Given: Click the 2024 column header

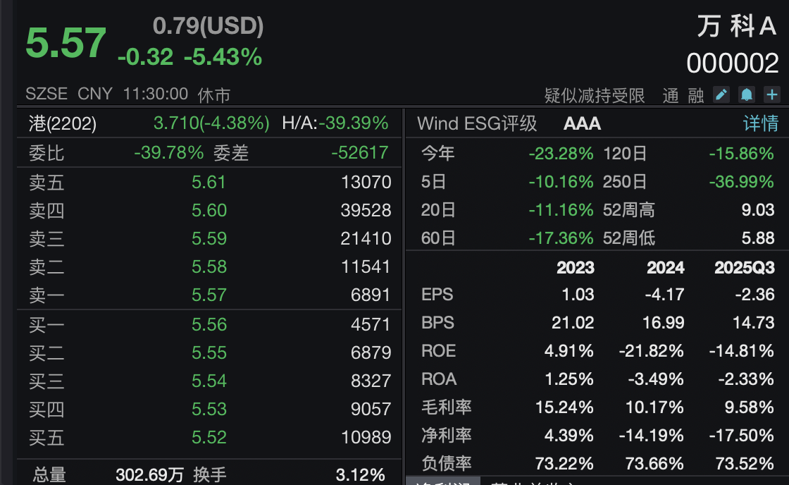Looking at the screenshot, I should (665, 268).
